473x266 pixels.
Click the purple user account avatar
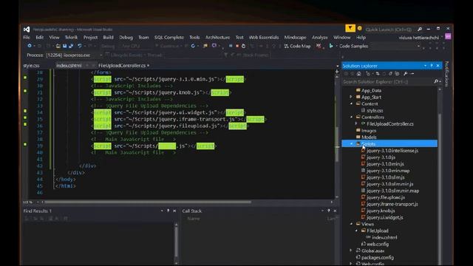tap(448, 37)
